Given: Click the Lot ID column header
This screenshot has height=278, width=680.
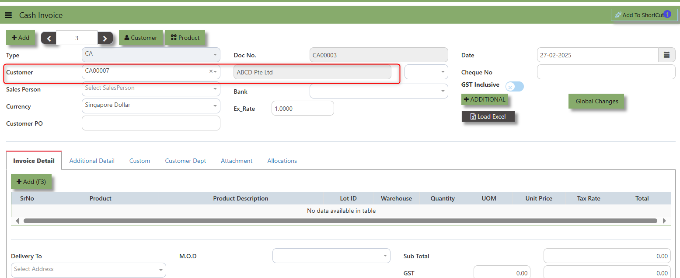Looking at the screenshot, I should tap(348, 198).
